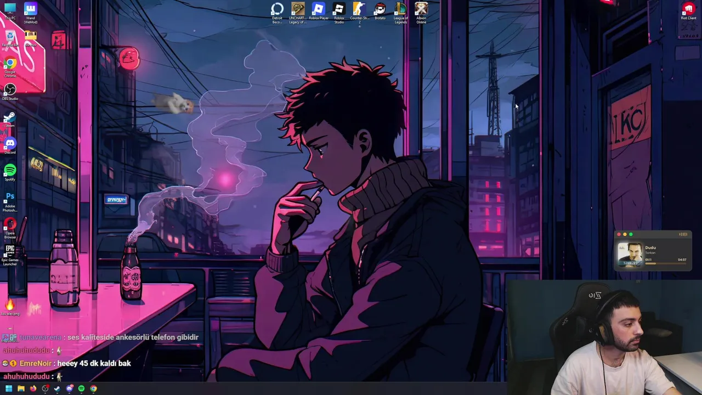This screenshot has height=395, width=702.
Task: Open the Riot Client desktop shortcut
Action: pyautogui.click(x=689, y=12)
